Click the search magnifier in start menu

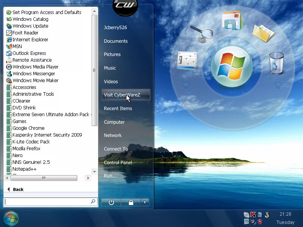coord(93,202)
